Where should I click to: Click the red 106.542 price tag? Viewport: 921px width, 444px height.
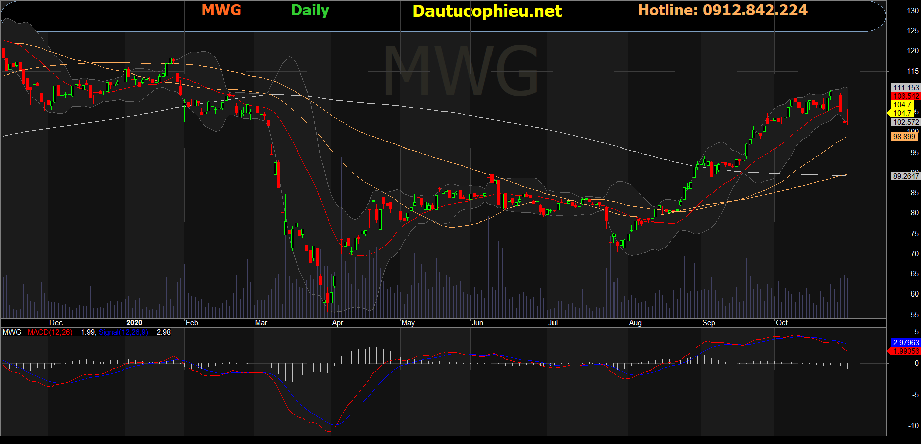pyautogui.click(x=906, y=96)
